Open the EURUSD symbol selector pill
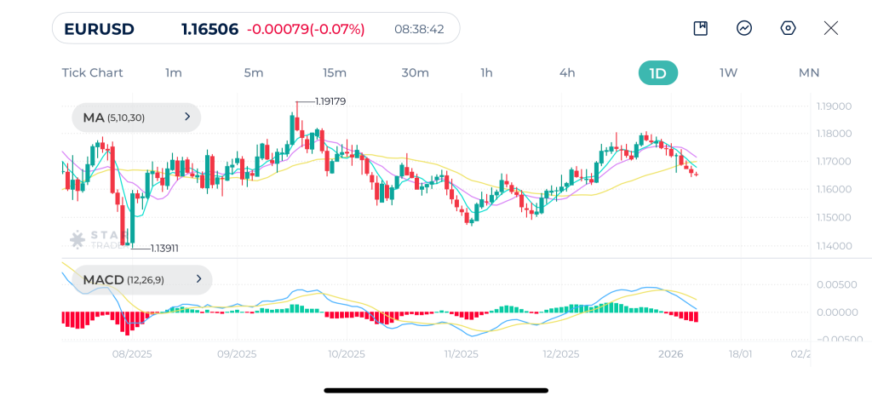 click(x=255, y=28)
